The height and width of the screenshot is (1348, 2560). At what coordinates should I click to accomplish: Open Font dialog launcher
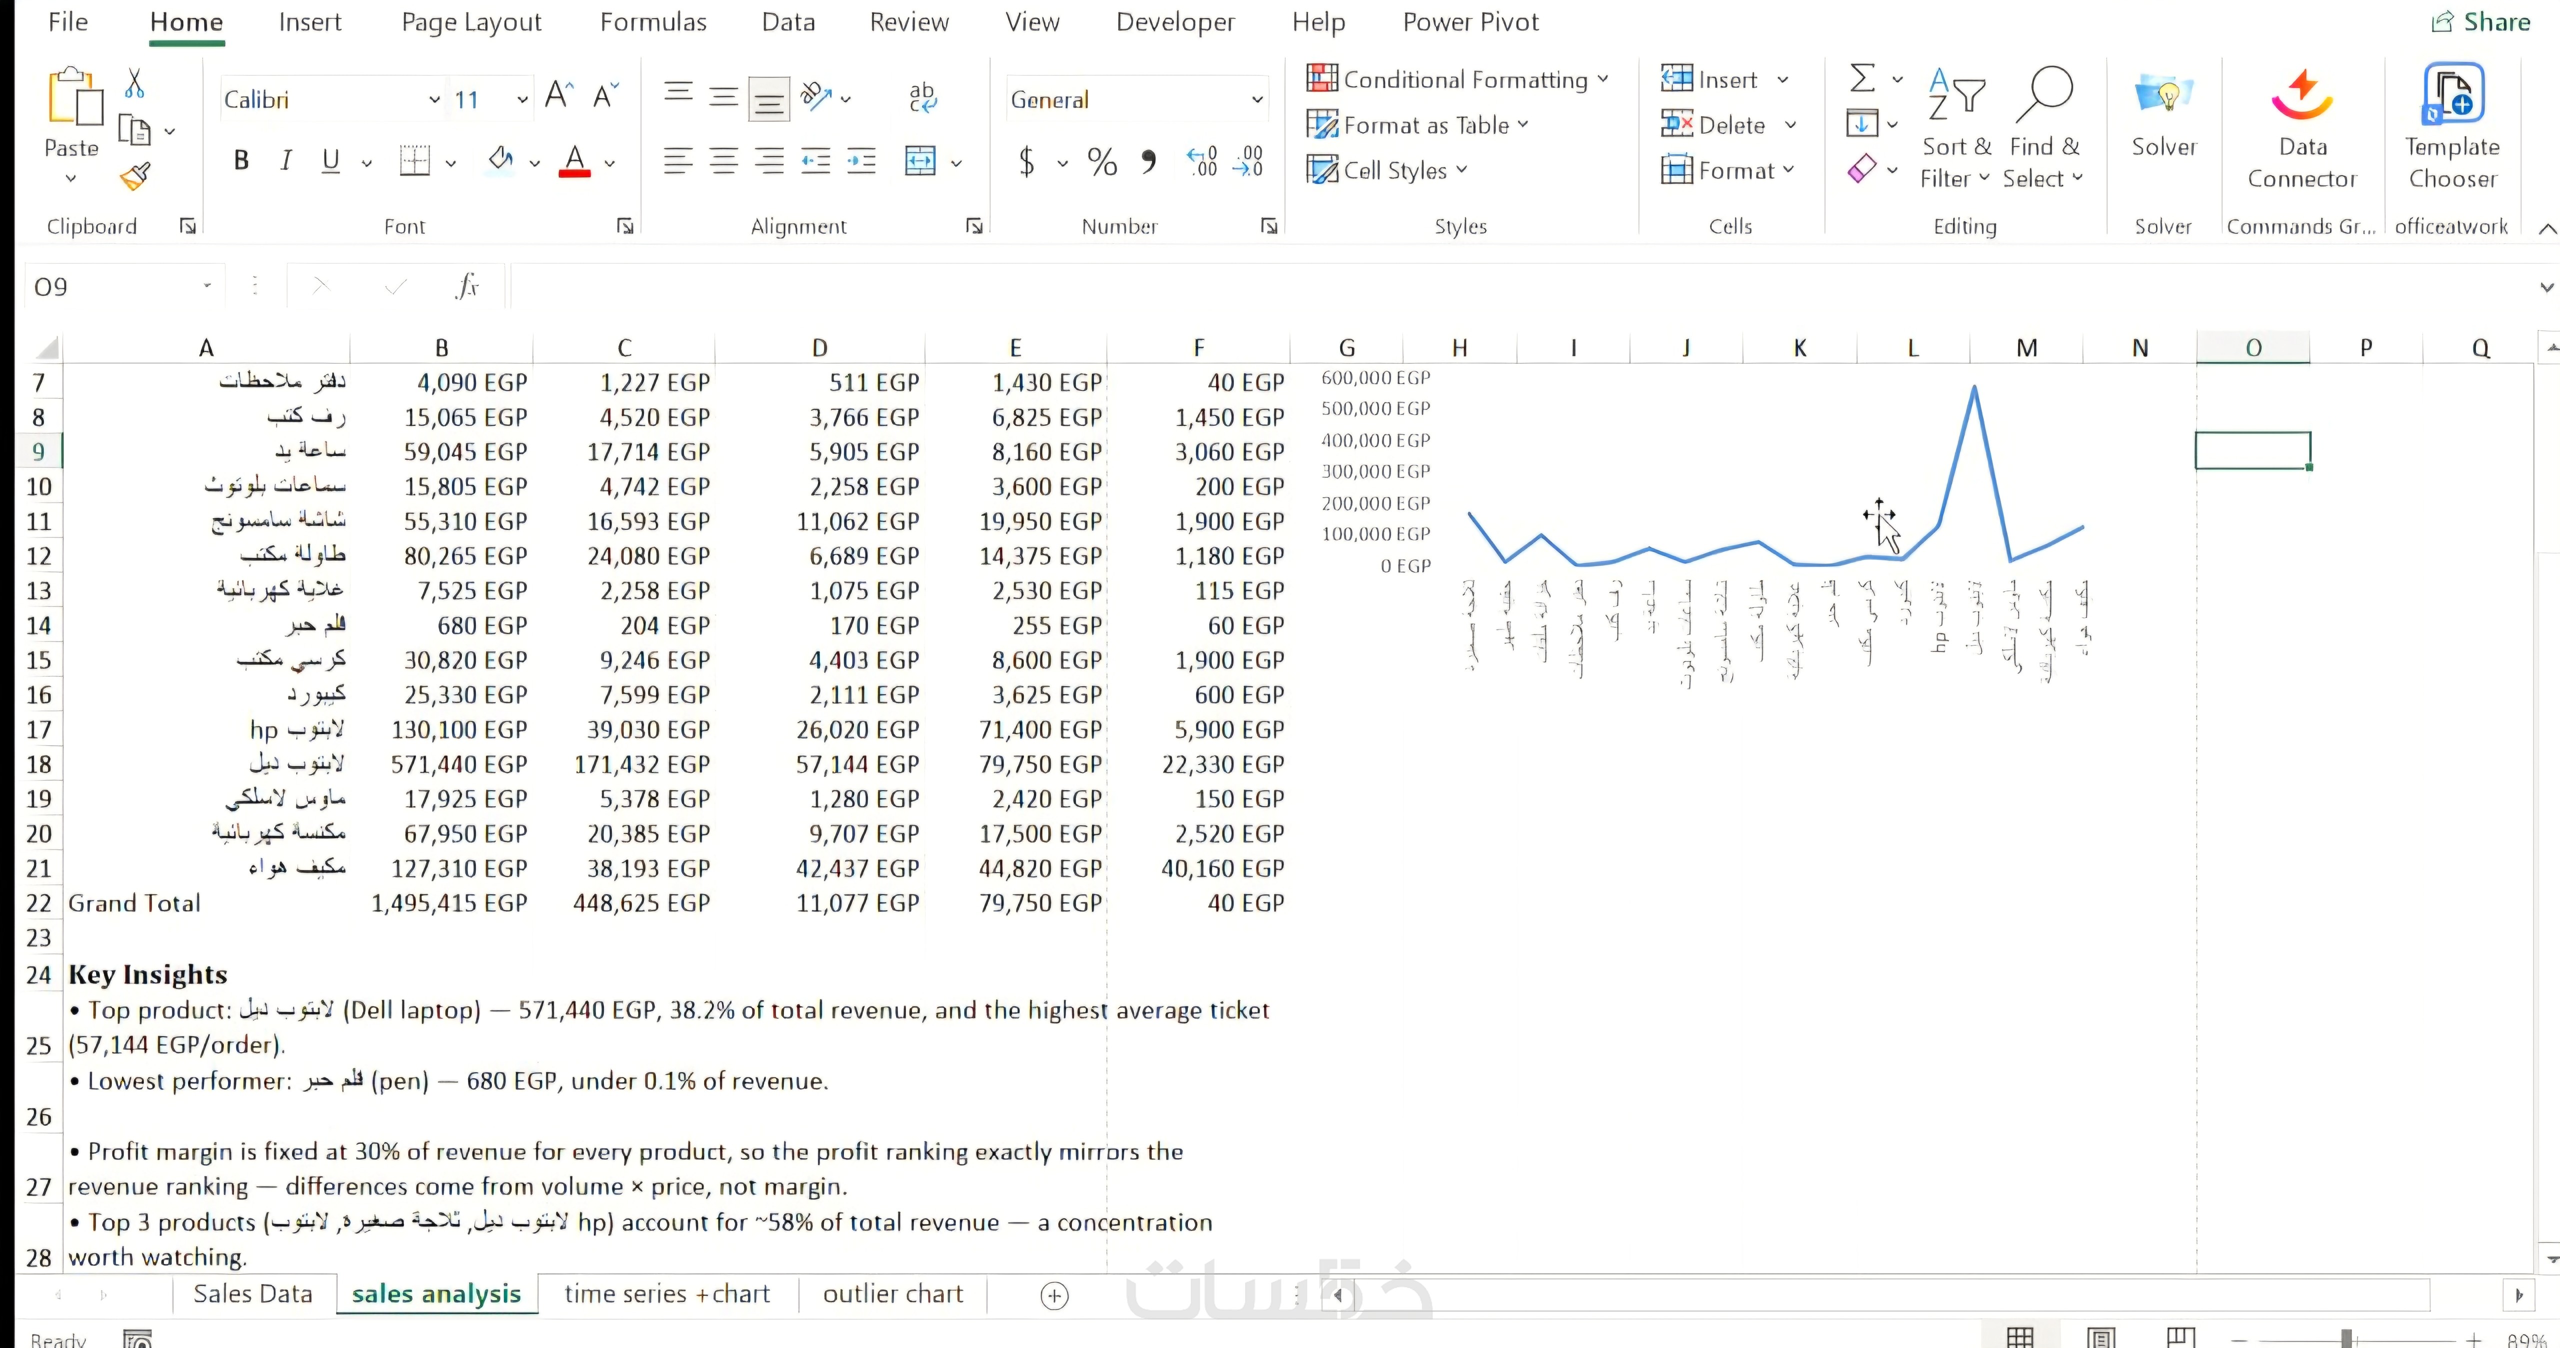pyautogui.click(x=625, y=226)
